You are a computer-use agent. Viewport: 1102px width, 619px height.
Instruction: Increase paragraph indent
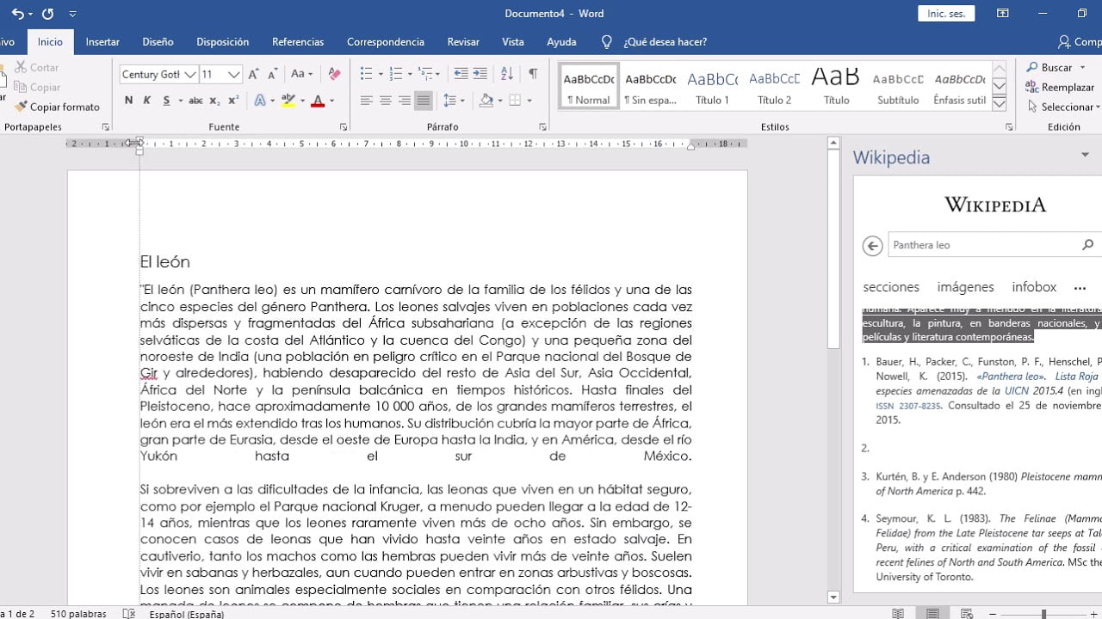coord(480,75)
